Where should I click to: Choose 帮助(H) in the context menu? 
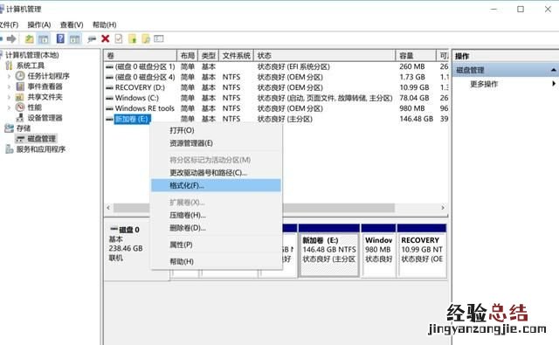216,262
